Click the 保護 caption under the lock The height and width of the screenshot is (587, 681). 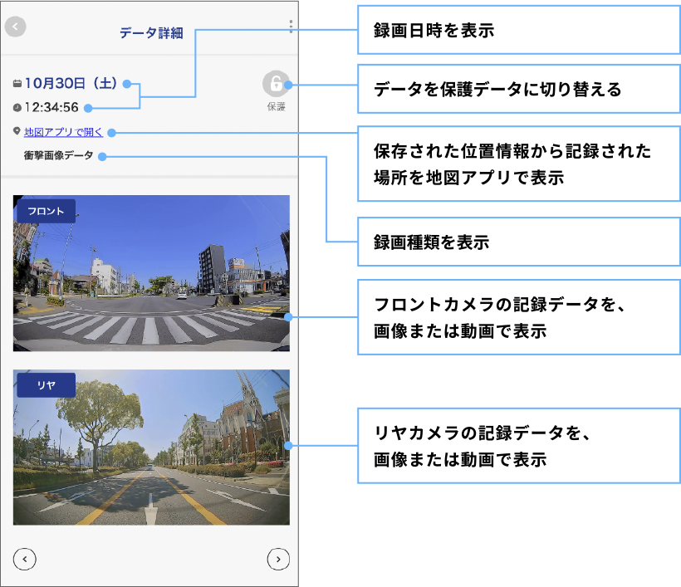tap(276, 107)
